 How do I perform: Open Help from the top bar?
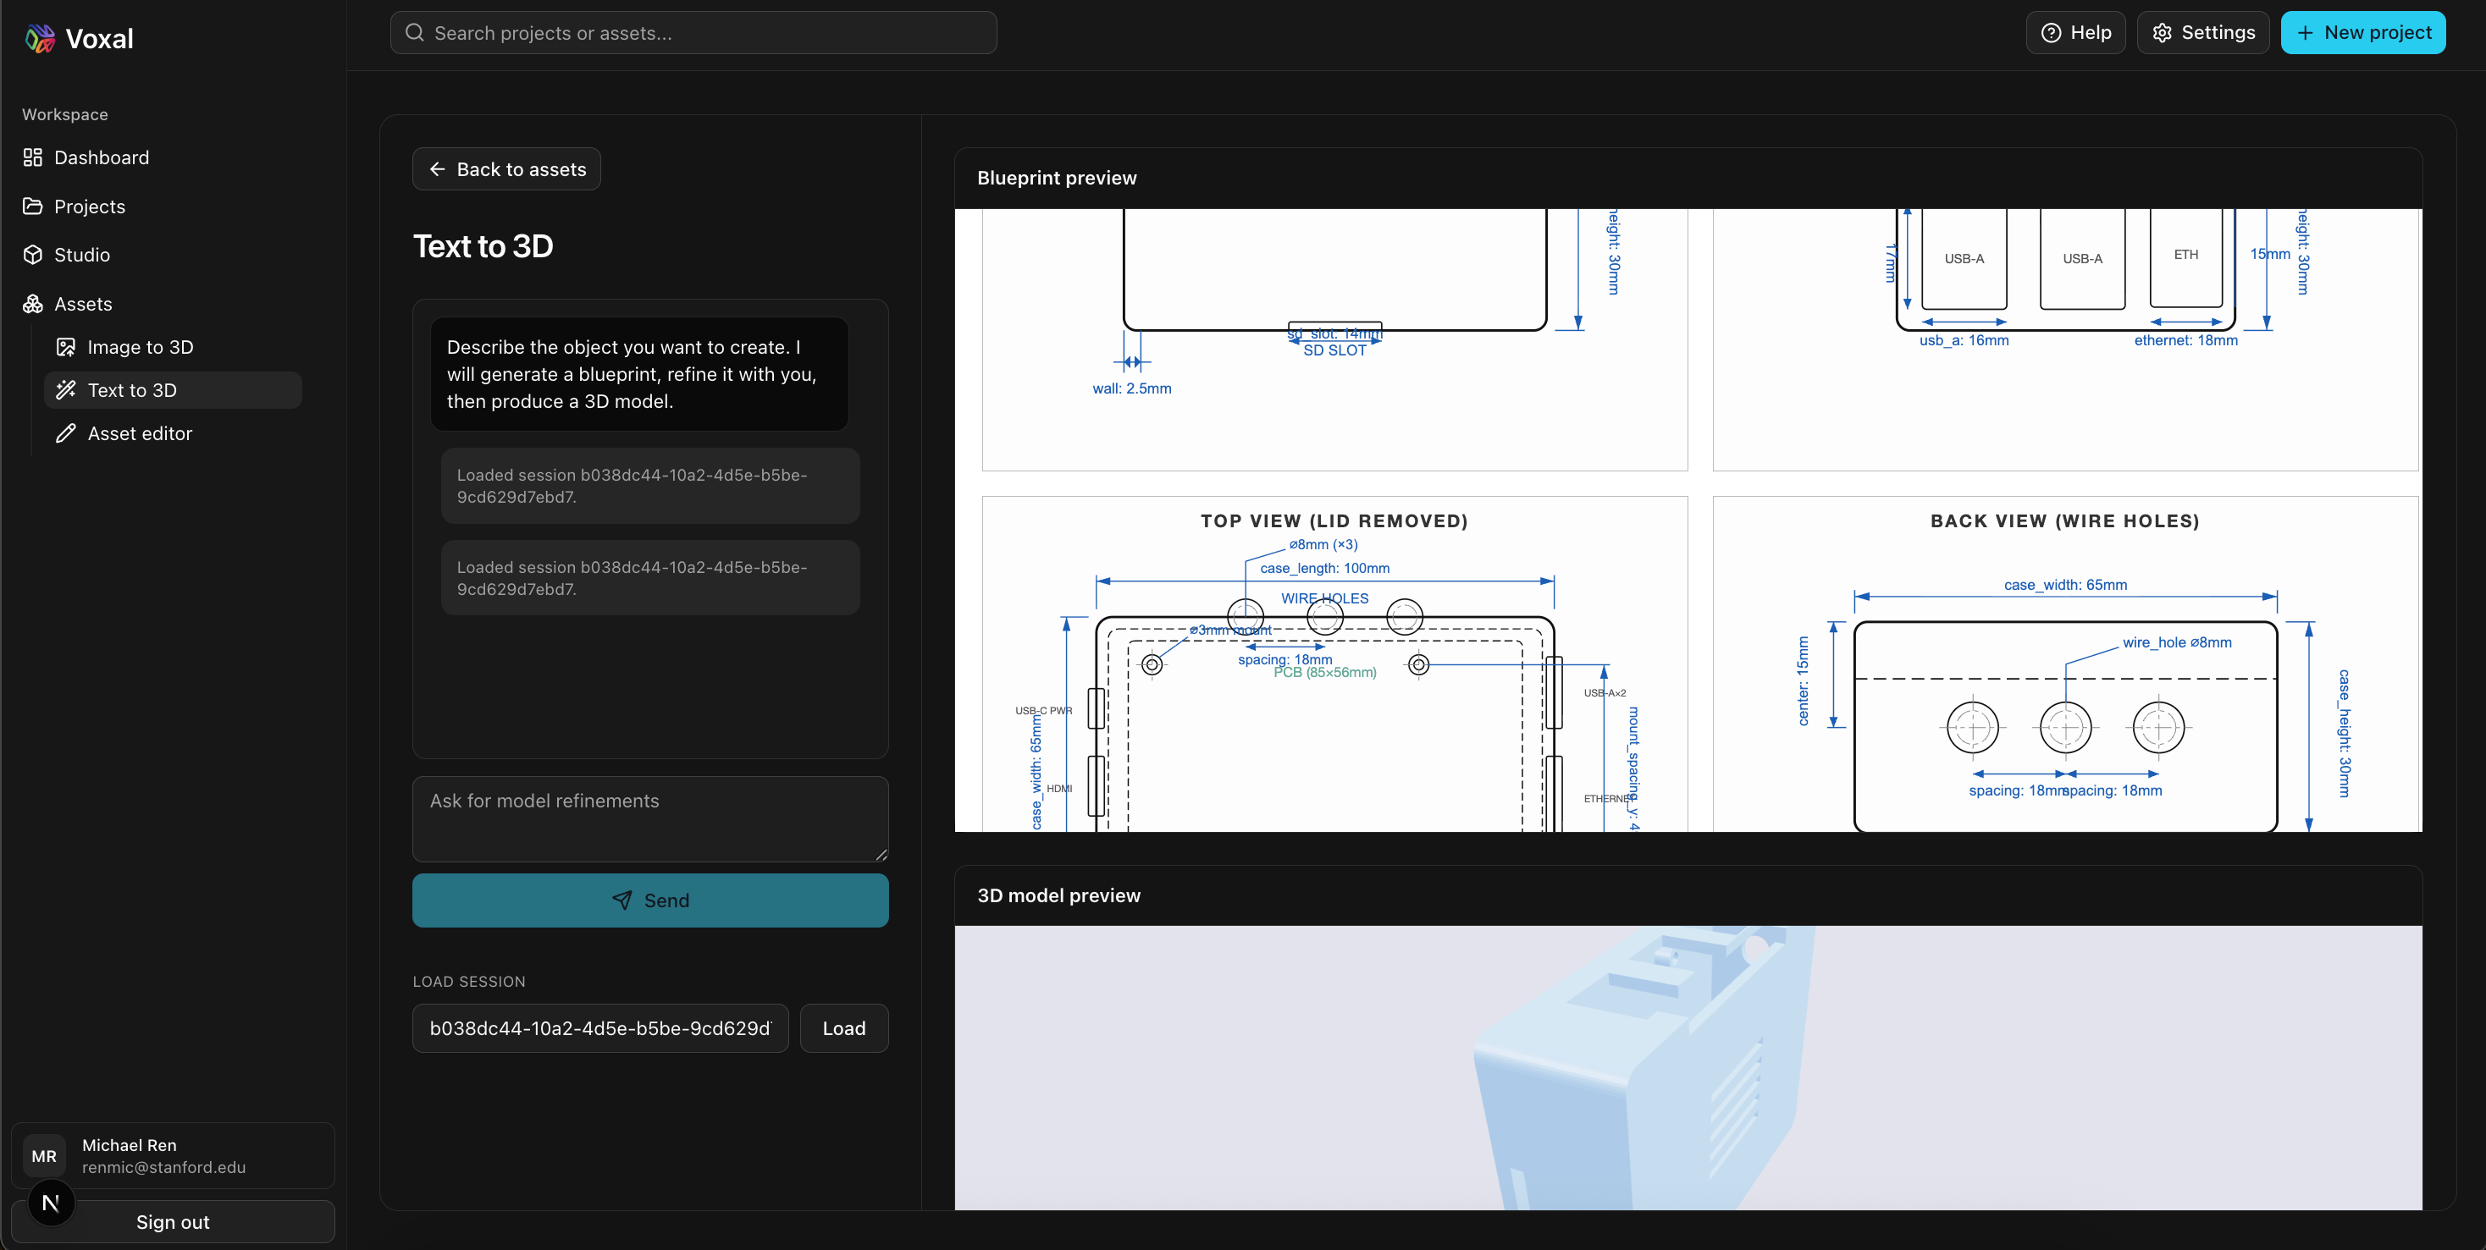(2074, 33)
